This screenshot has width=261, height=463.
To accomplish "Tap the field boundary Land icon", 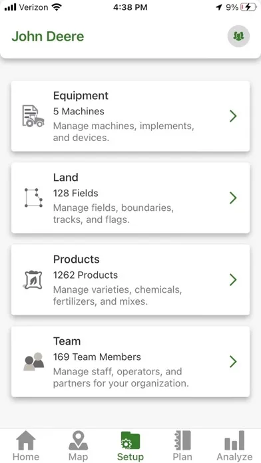I will 33,198.
